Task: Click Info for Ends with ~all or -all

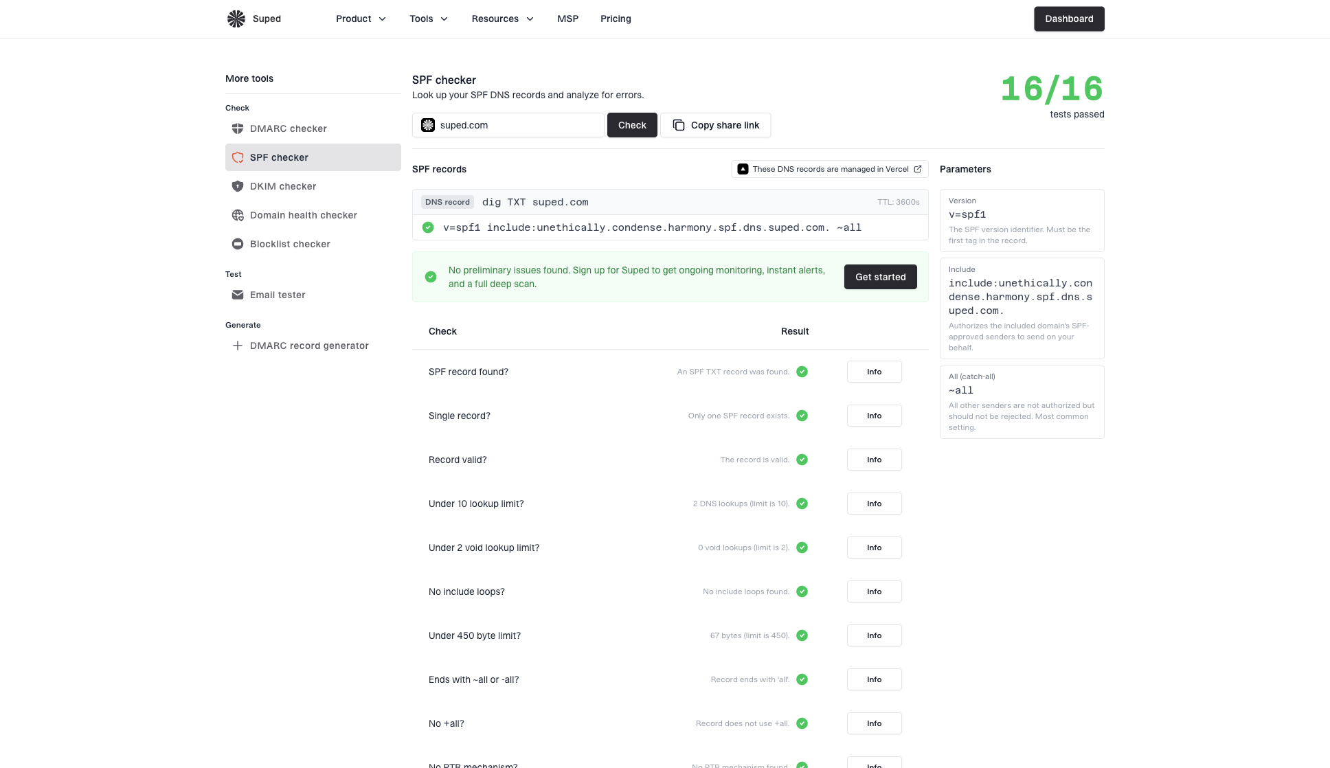Action: 875,679
